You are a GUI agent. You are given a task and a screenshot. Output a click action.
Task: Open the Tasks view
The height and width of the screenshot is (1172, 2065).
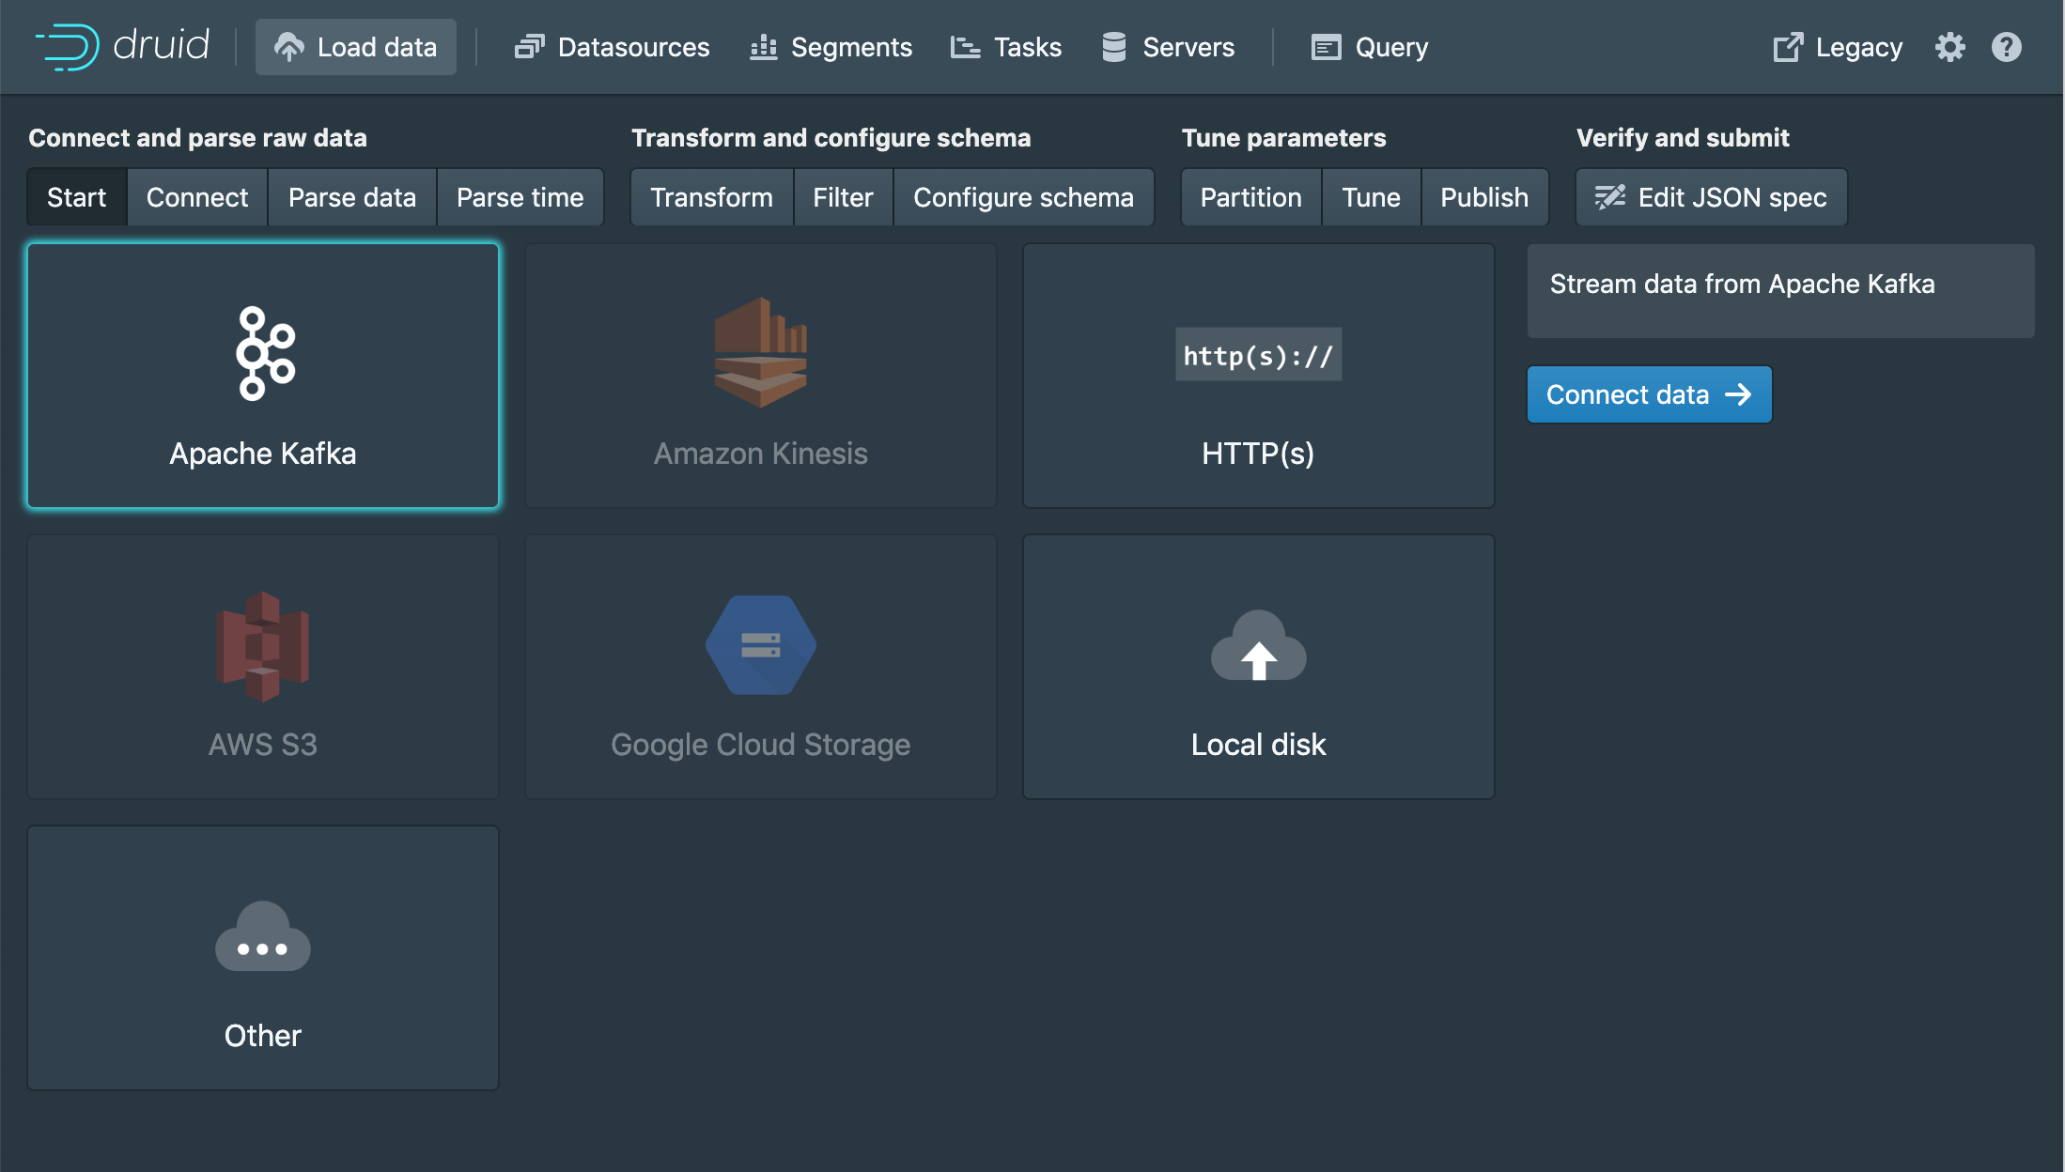tap(1005, 47)
